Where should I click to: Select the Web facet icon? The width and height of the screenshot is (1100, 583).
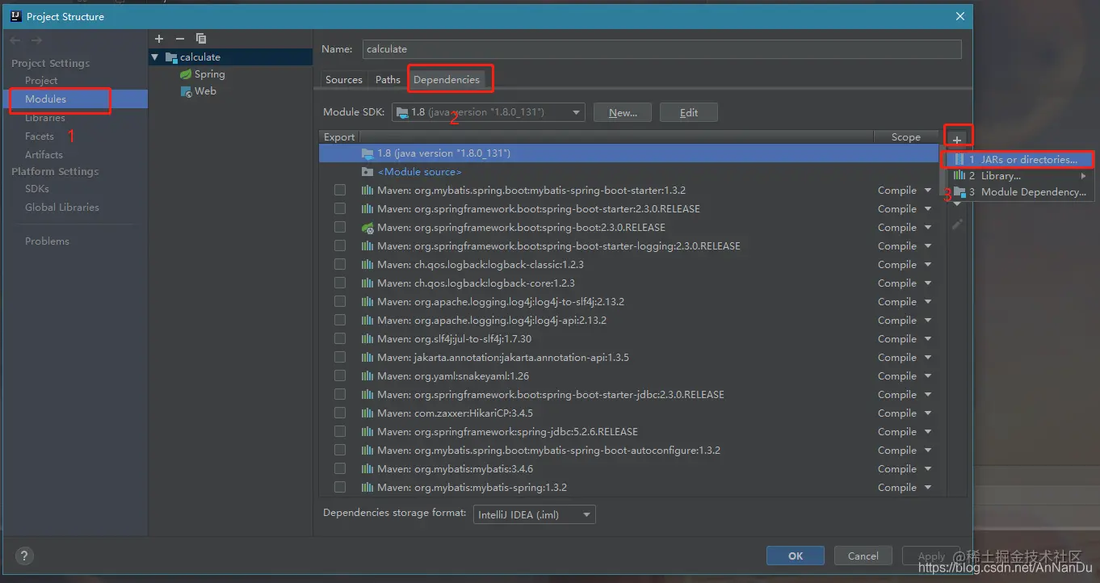186,91
